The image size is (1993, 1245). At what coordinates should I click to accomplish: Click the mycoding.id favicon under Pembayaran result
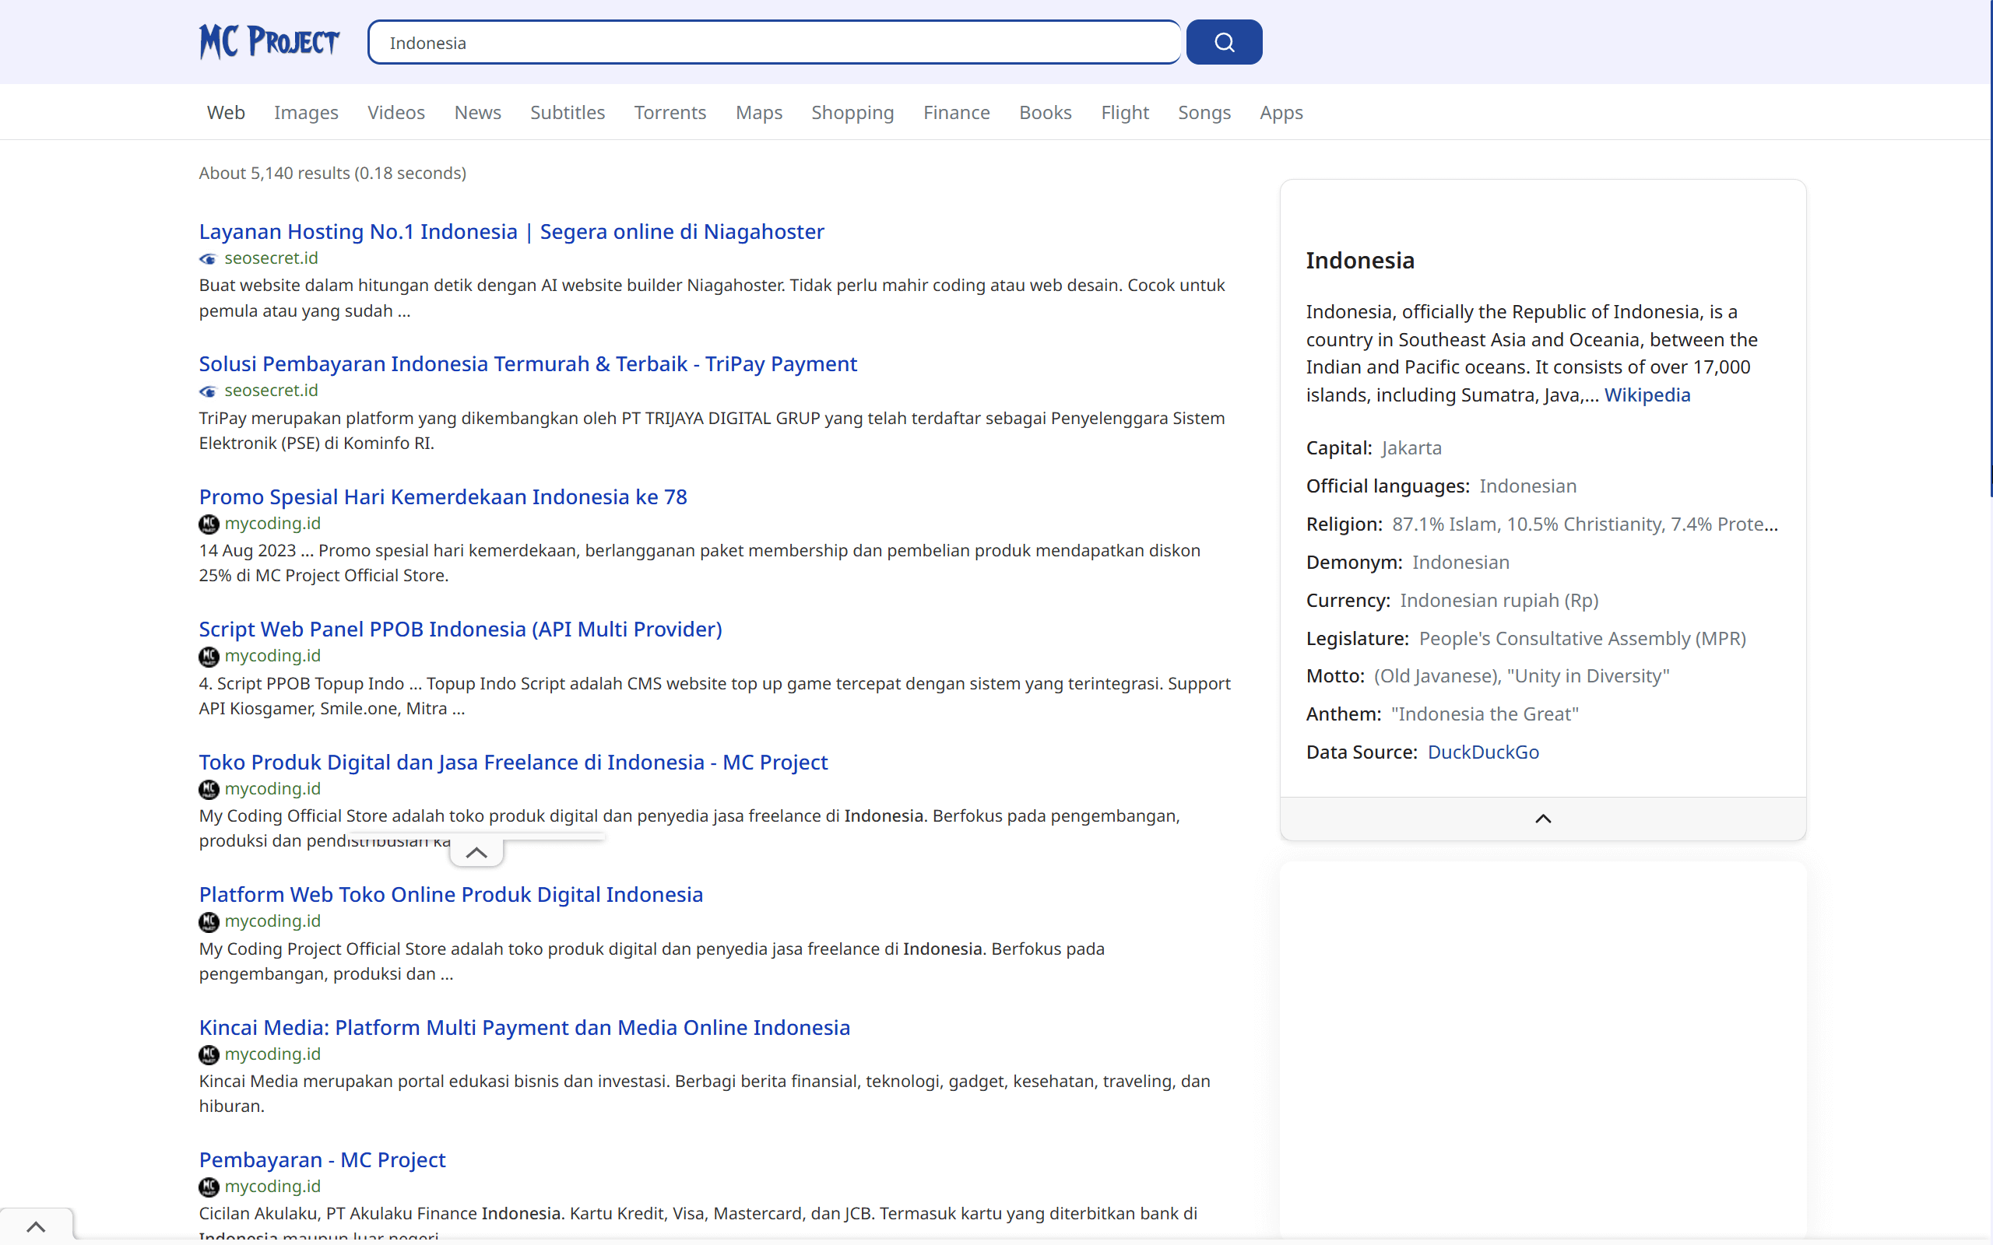tap(208, 1187)
